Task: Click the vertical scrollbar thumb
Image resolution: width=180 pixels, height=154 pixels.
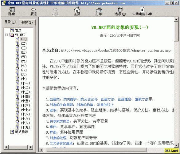Action: point(176,31)
